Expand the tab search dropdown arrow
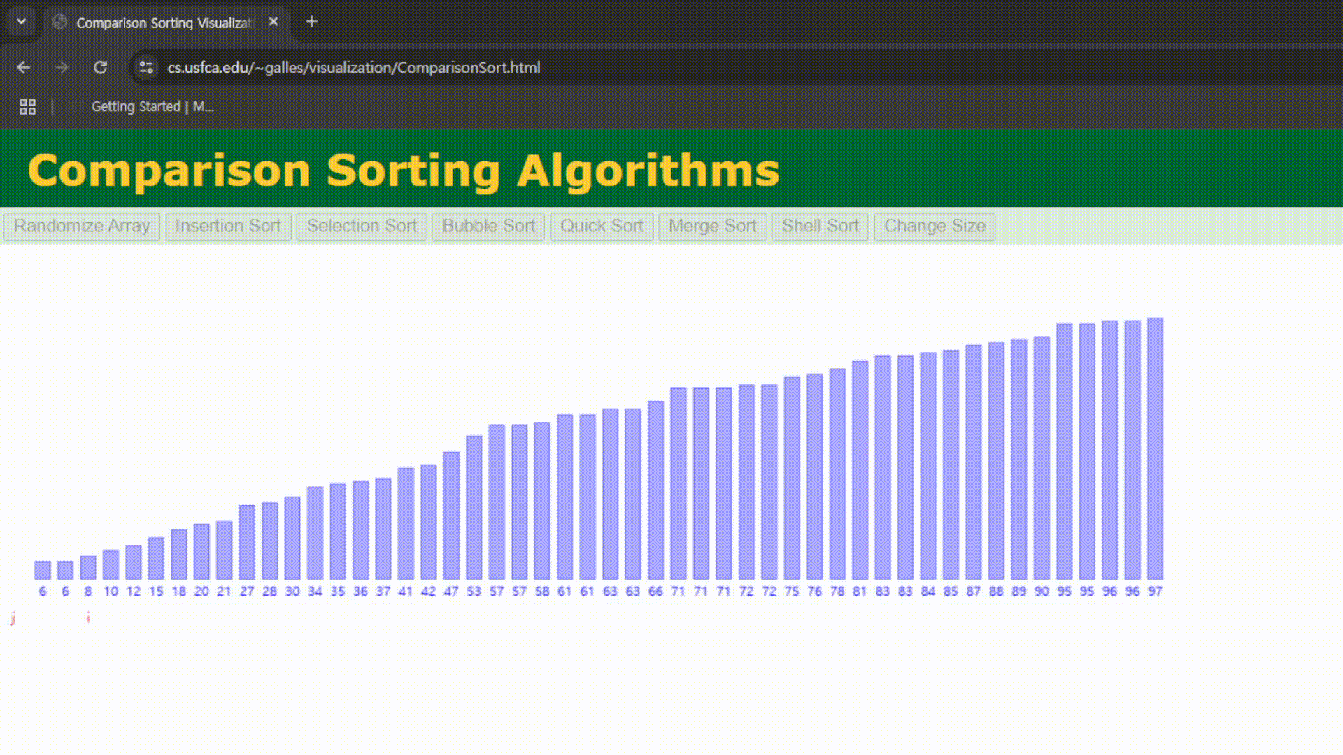The height and width of the screenshot is (755, 1343). tap(21, 22)
